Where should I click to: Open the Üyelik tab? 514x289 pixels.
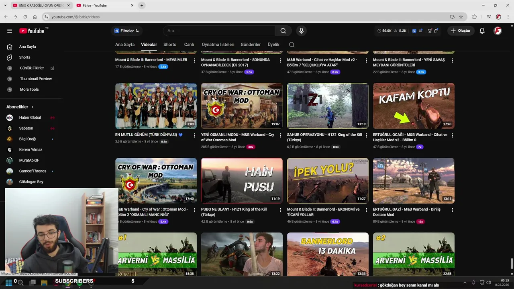(273, 45)
